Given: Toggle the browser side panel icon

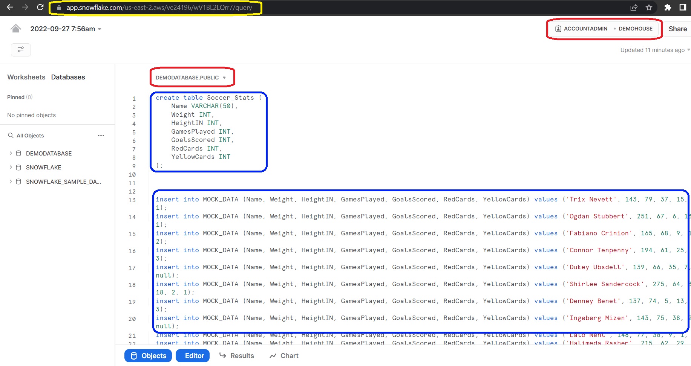Looking at the screenshot, I should click(x=682, y=8).
